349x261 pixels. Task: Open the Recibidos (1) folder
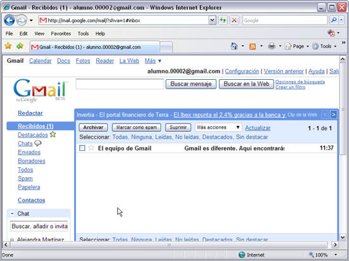click(36, 126)
